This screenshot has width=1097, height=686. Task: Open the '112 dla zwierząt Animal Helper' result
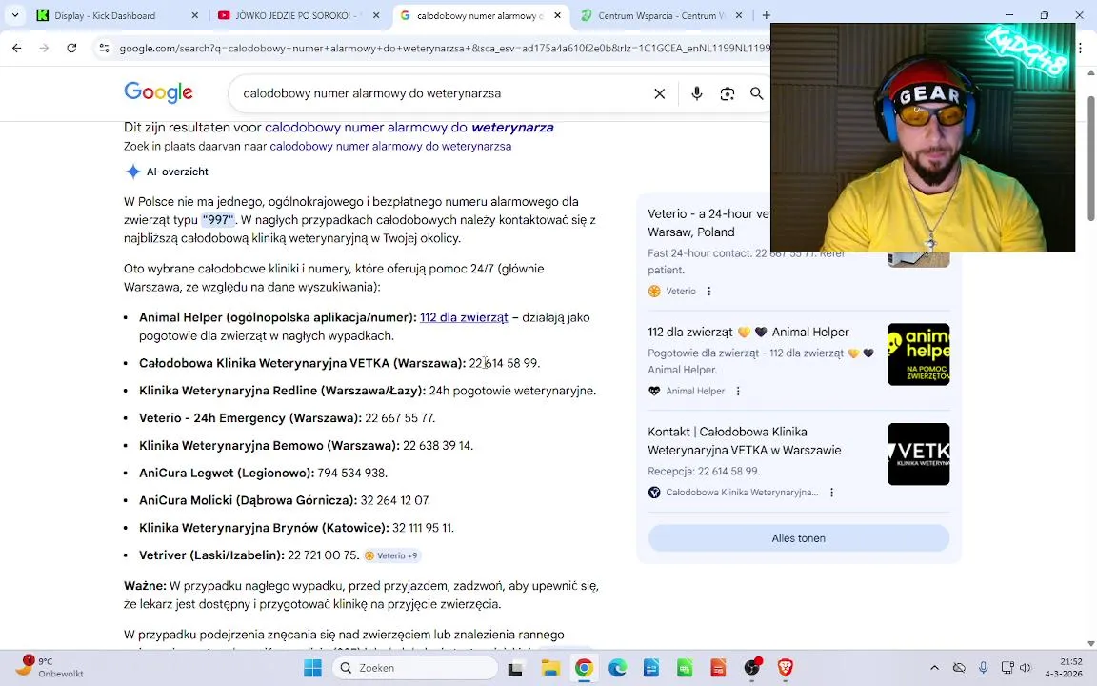tap(748, 333)
